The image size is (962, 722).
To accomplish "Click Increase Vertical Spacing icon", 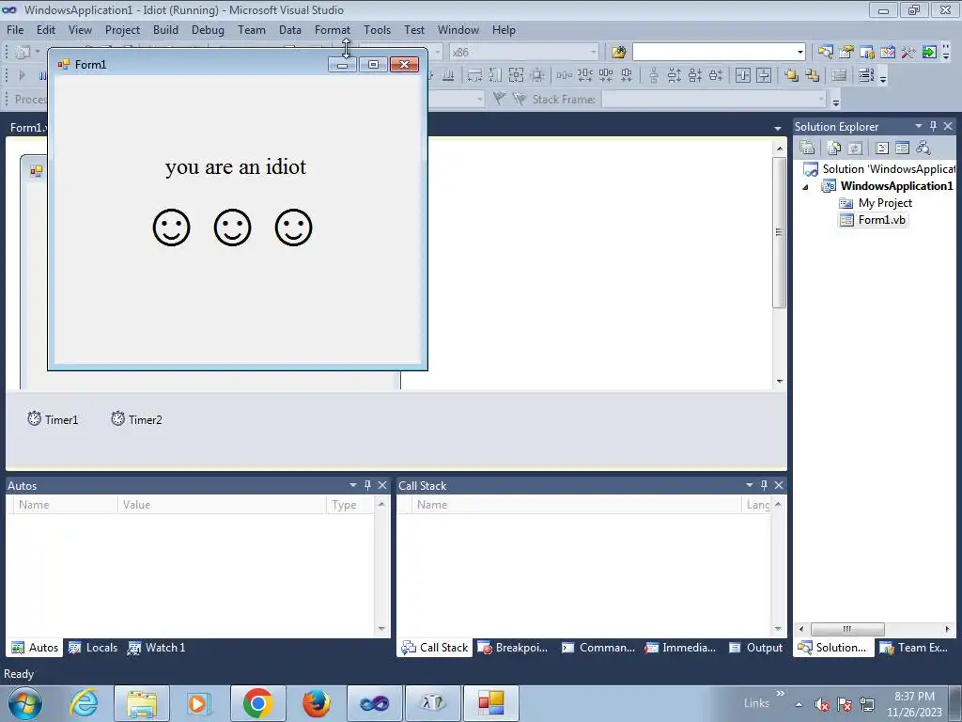I will point(675,75).
